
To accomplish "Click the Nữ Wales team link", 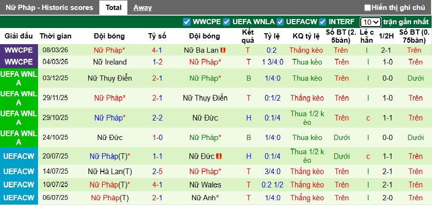I will click(204, 185).
